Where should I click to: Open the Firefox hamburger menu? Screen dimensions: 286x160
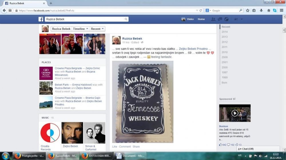tap(282, 11)
